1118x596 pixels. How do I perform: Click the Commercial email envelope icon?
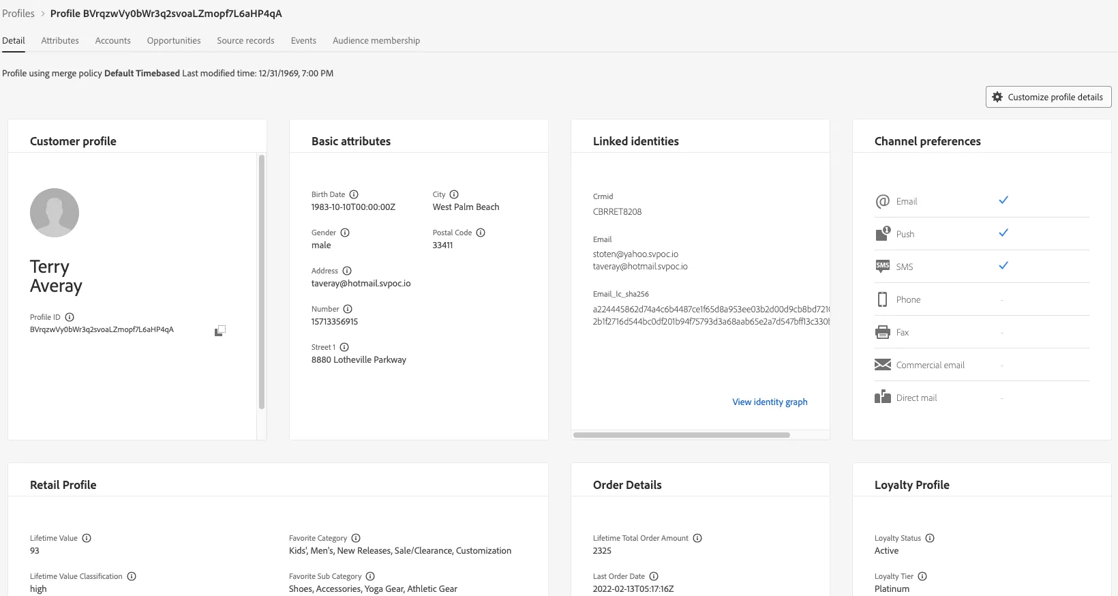[882, 365]
